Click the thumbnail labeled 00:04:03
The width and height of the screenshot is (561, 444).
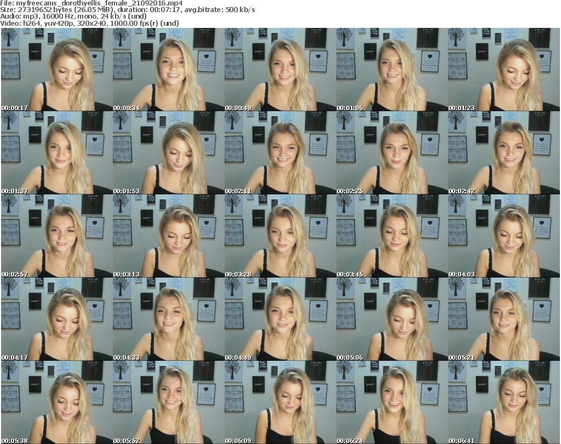[503, 236]
